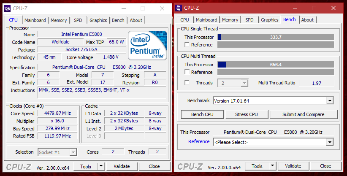Click Bus Speed 279.99 MHz value
Screen dimensions: 347x176
pos(57,128)
